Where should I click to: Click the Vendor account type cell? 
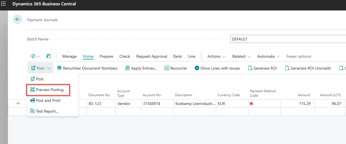pos(128,104)
